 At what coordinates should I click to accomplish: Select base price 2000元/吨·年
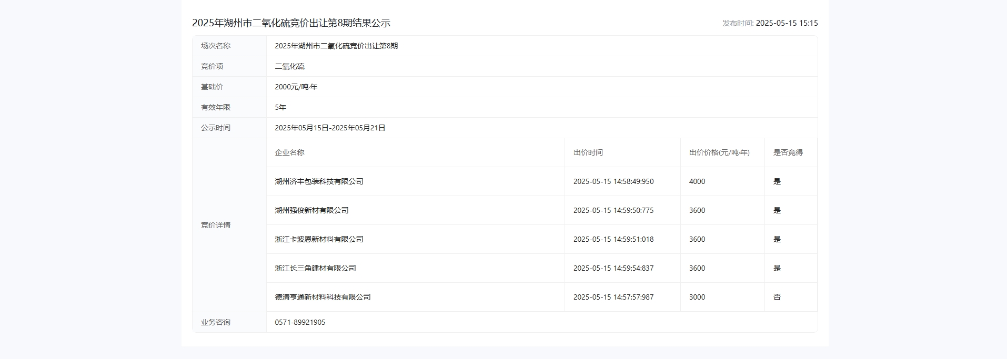296,87
